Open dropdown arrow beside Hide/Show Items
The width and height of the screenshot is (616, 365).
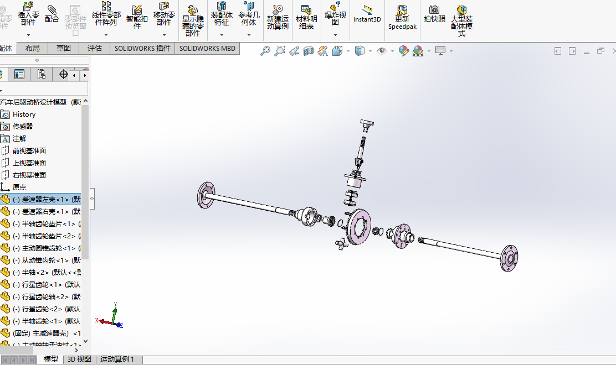pyautogui.click(x=392, y=51)
